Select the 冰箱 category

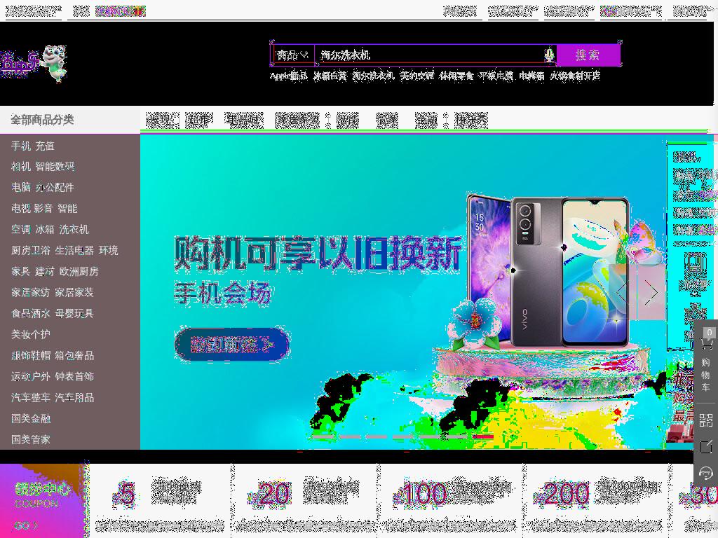click(x=45, y=230)
